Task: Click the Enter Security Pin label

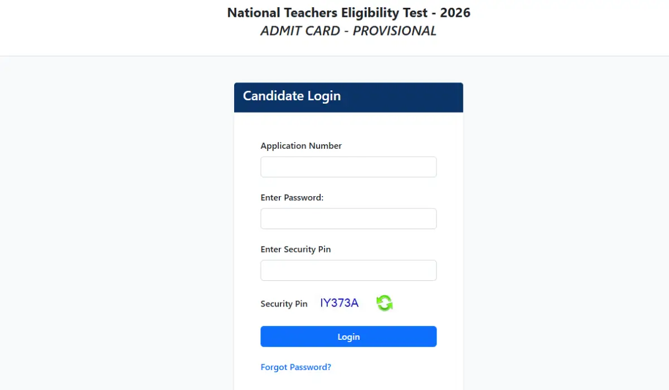Action: 295,249
